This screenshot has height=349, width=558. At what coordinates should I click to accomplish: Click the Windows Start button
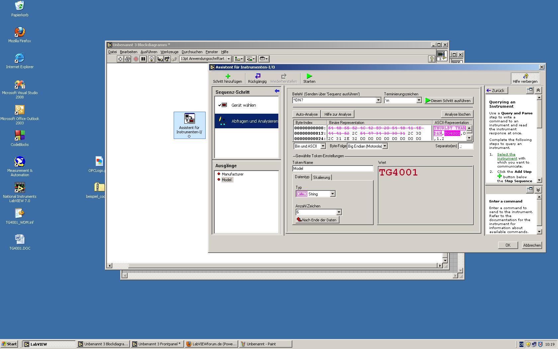(9, 344)
